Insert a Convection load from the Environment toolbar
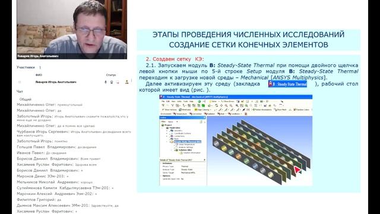Viewport: 380px width, 214px height. coord(195,114)
